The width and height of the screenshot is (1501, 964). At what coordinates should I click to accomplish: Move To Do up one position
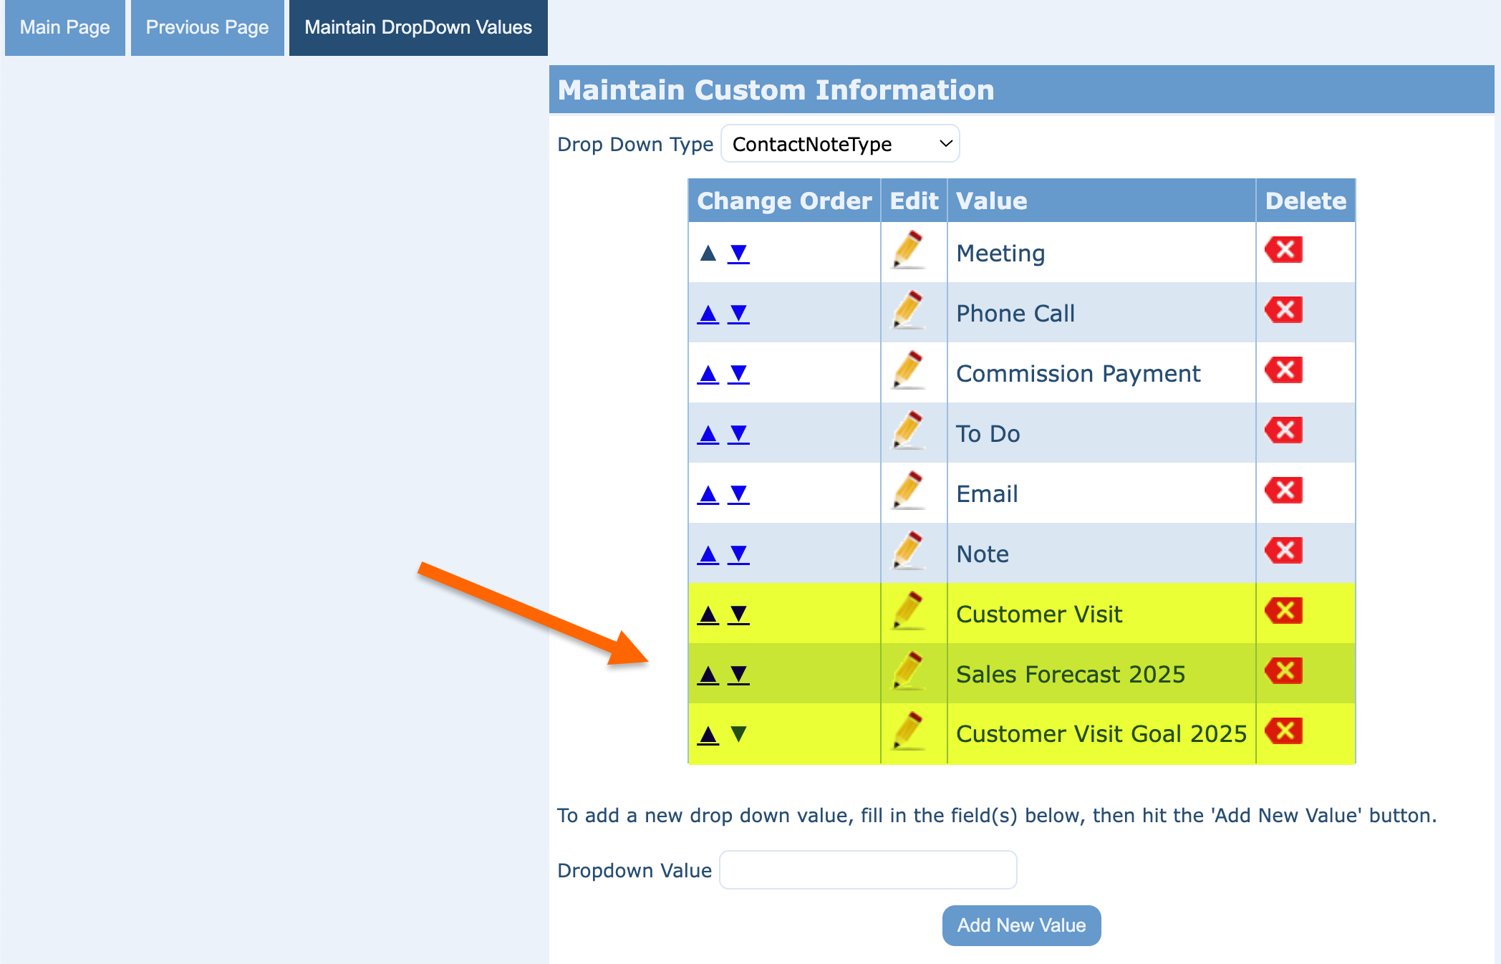click(x=708, y=434)
